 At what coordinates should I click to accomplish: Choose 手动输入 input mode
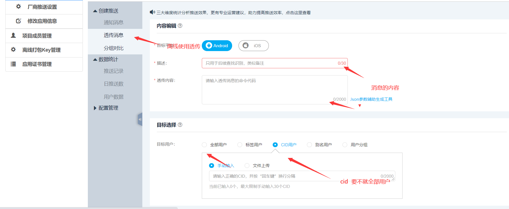[212, 165]
